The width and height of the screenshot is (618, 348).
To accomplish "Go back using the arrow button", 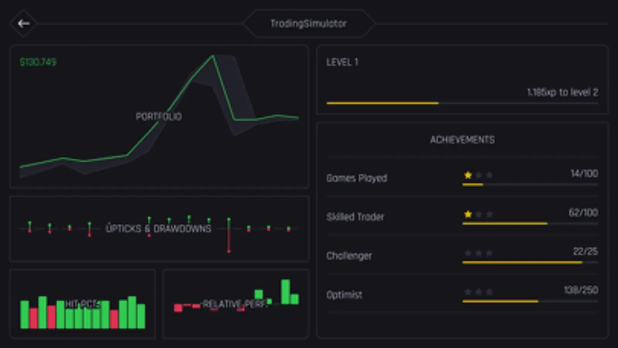I will coord(24,24).
